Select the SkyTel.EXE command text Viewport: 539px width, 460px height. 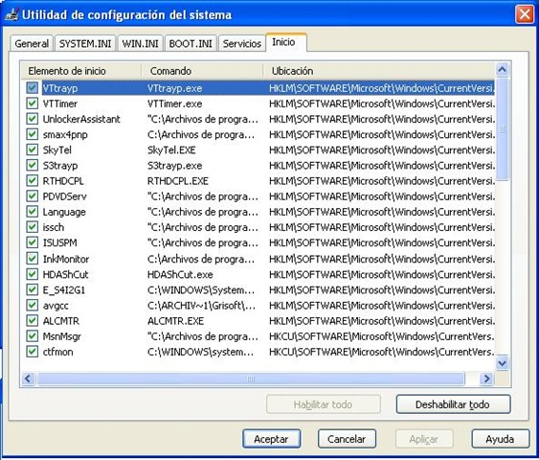coord(171,150)
